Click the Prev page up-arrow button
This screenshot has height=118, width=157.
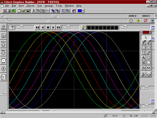click(x=3, y=44)
